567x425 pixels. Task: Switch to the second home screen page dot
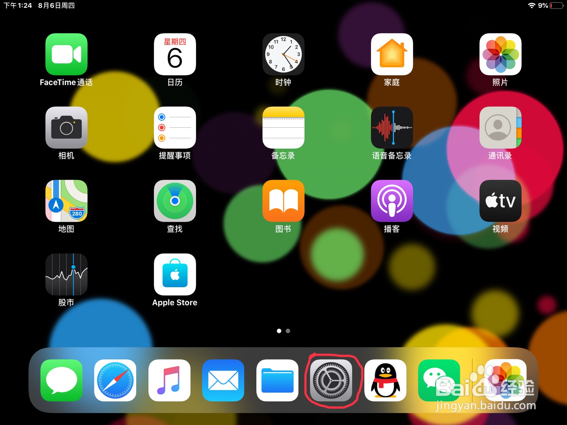[x=288, y=331]
